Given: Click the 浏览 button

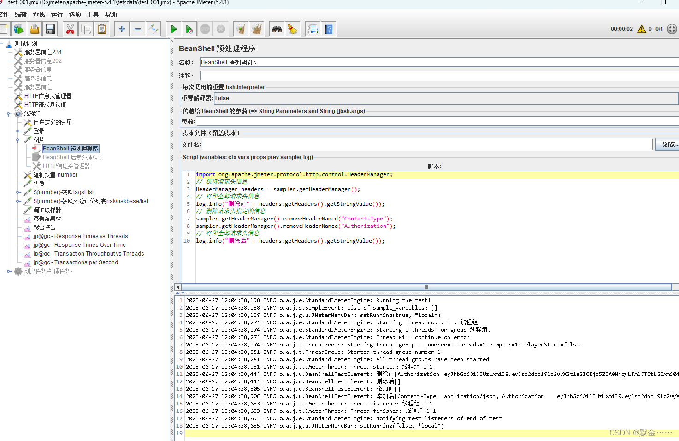Looking at the screenshot, I should (x=667, y=144).
